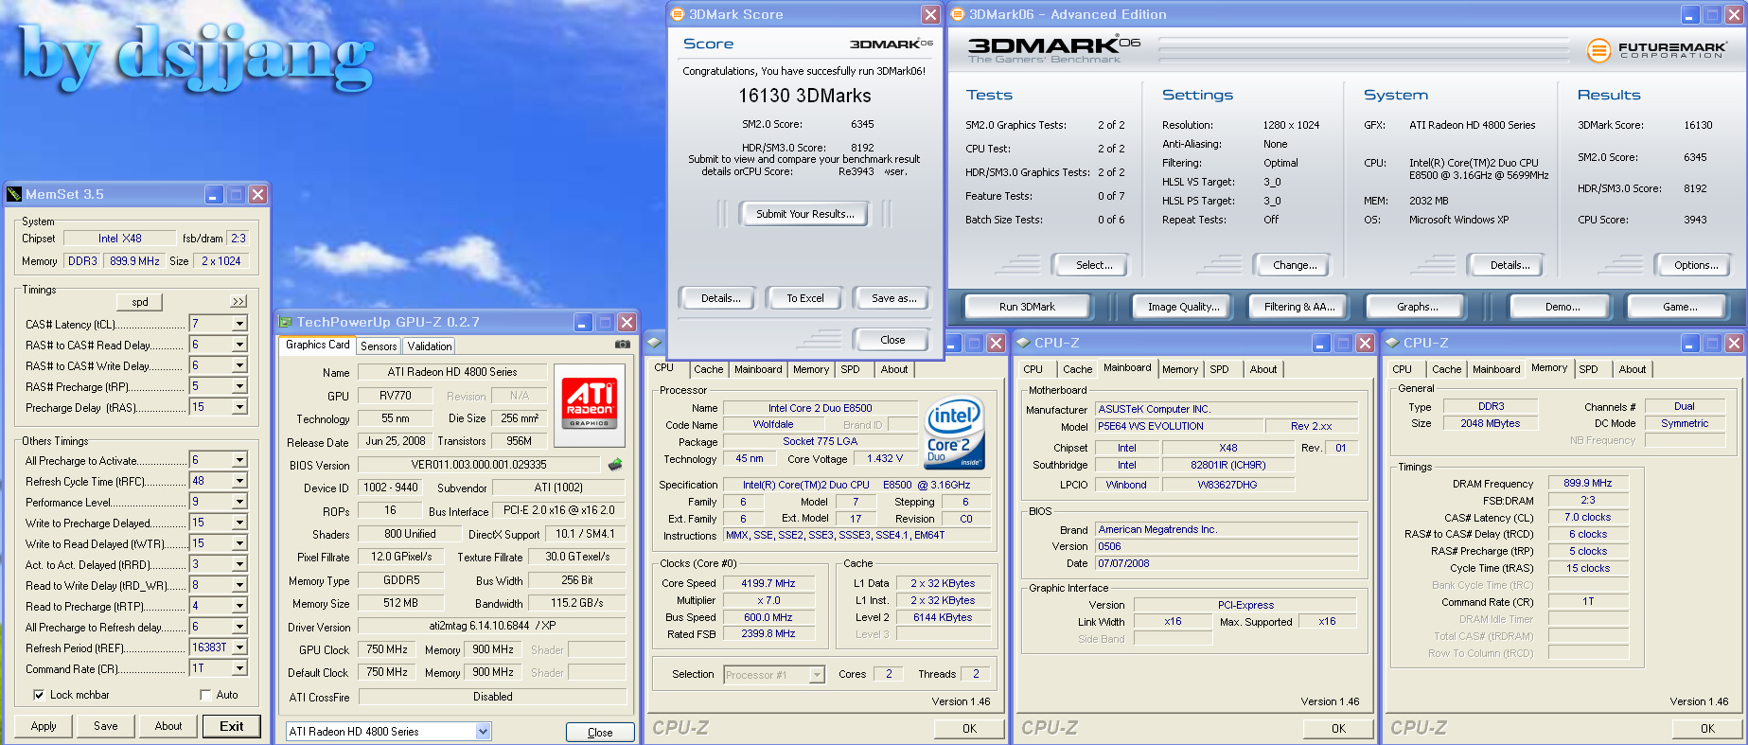
Task: Click the Apply button in MemSet
Action: (44, 726)
